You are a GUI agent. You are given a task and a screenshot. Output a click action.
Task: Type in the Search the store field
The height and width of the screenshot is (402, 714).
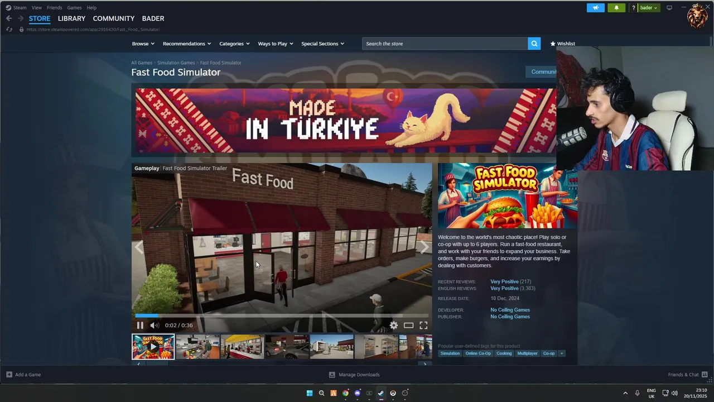click(445, 44)
